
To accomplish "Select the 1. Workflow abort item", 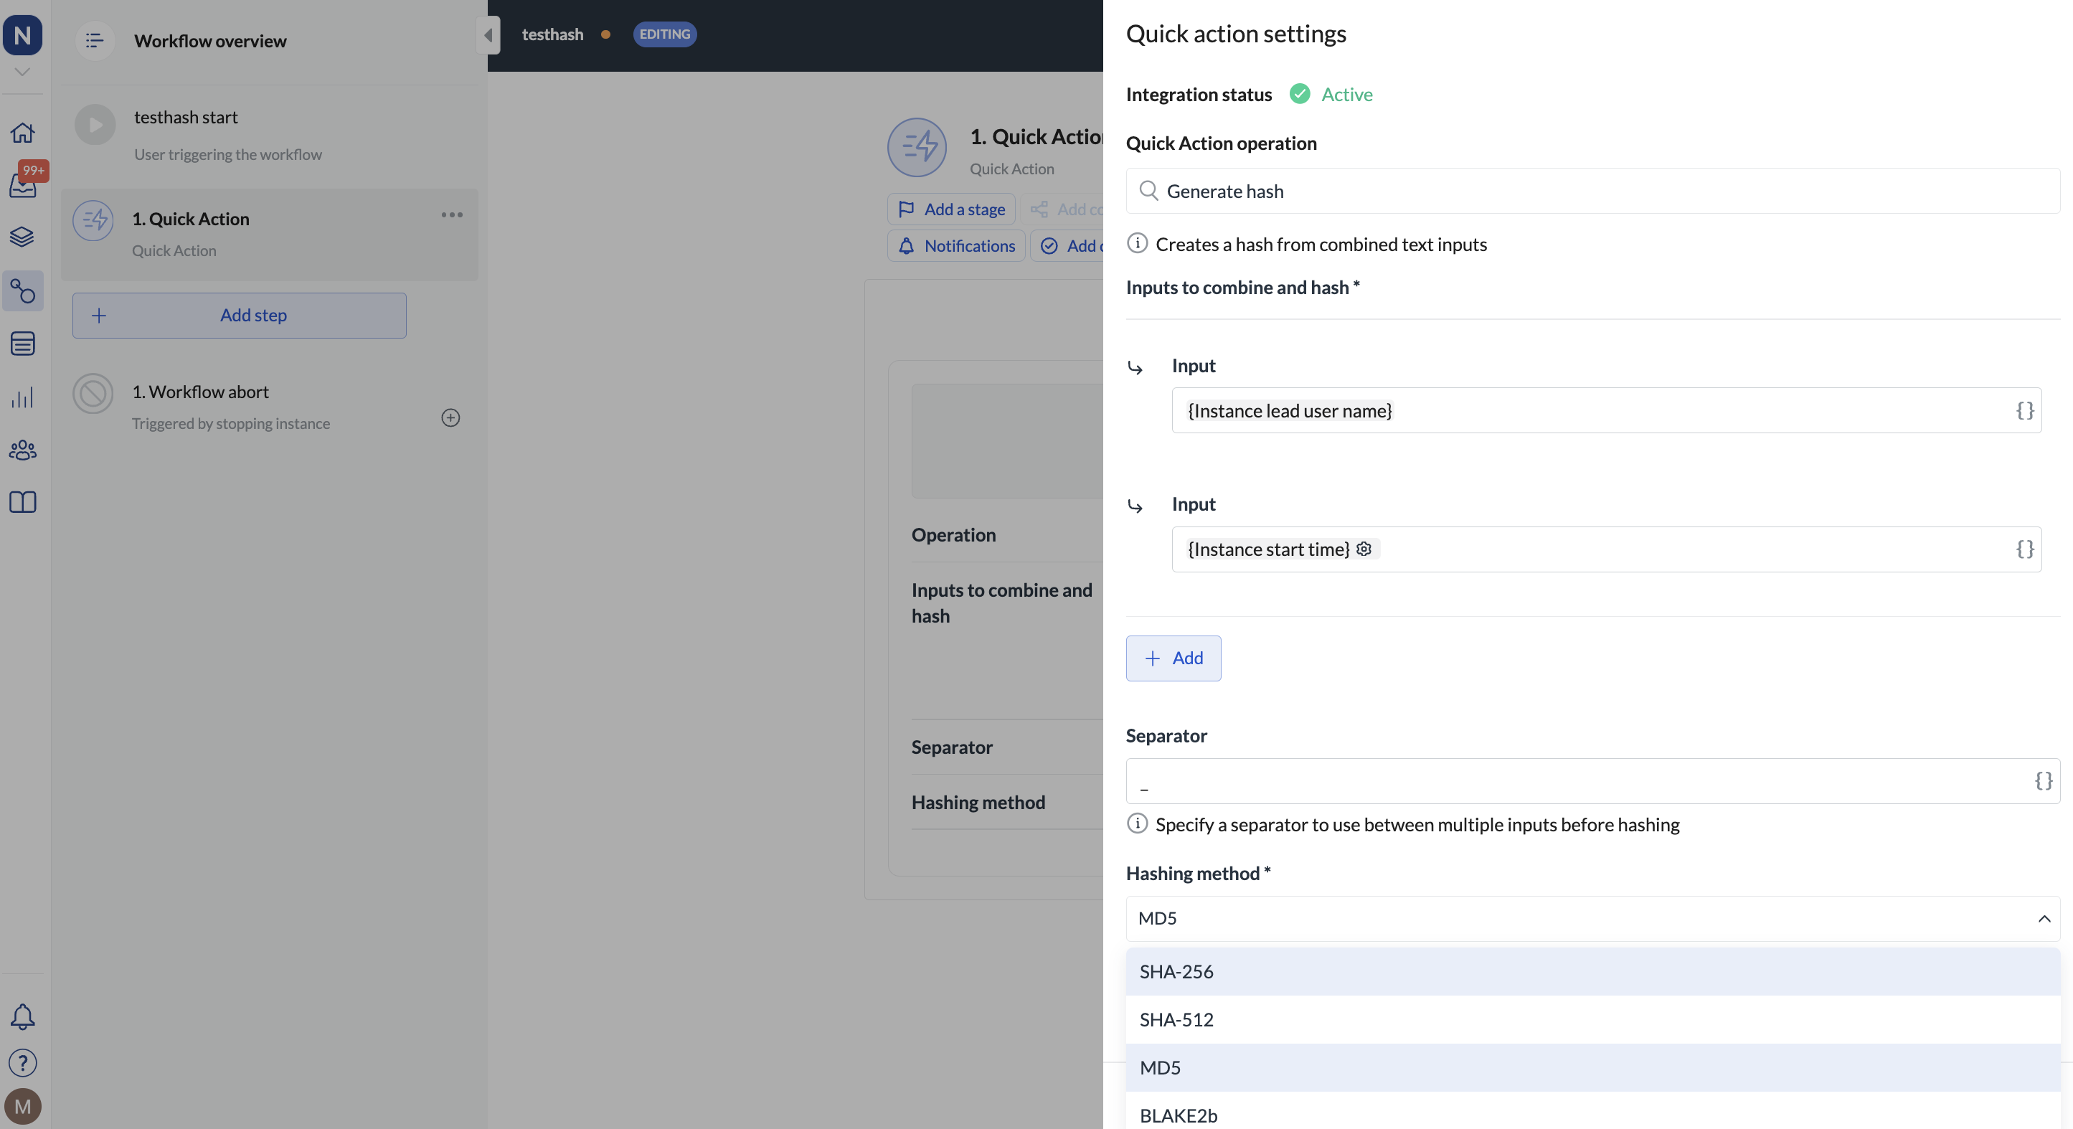I will [x=270, y=407].
